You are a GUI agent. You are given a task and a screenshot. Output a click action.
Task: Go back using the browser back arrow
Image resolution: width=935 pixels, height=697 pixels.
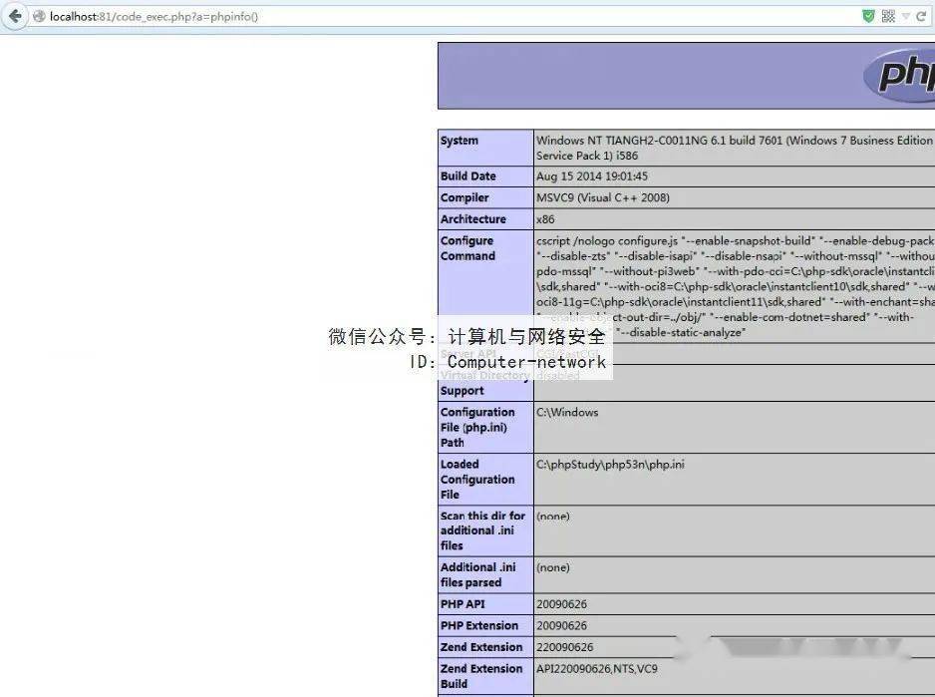point(15,16)
